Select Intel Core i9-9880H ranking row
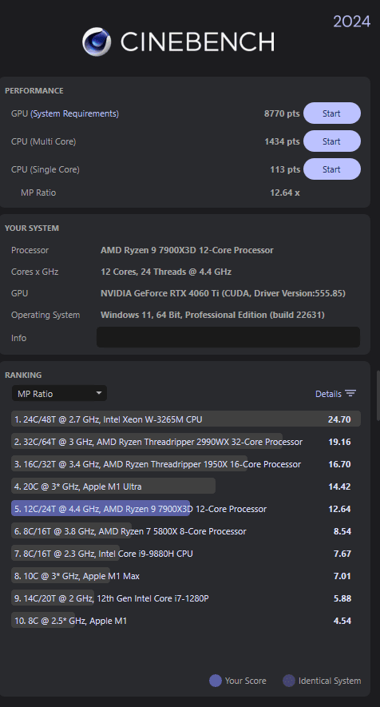The width and height of the screenshot is (380, 707). (x=186, y=554)
